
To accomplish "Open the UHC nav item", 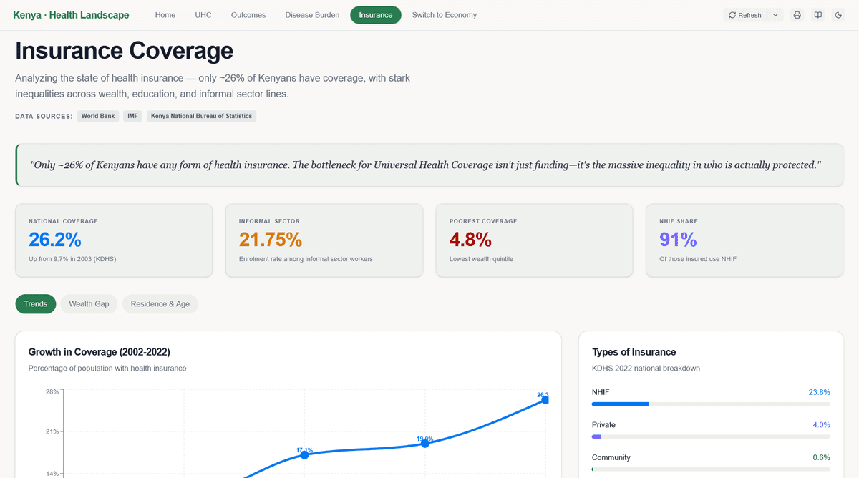I will click(203, 15).
